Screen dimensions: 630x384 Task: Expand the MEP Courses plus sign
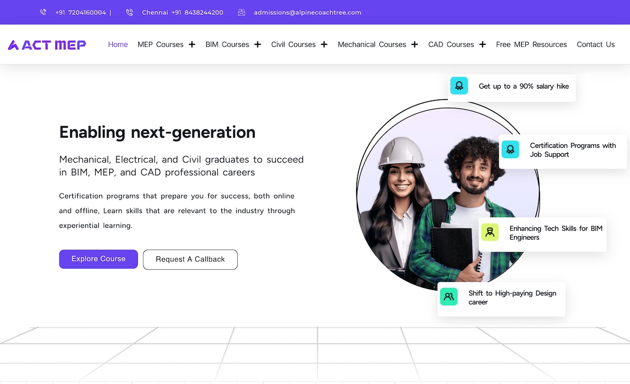(x=191, y=44)
